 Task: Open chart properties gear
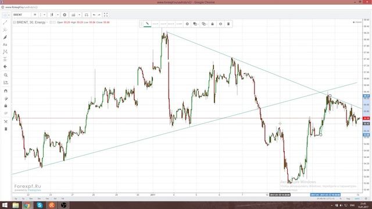(65, 15)
